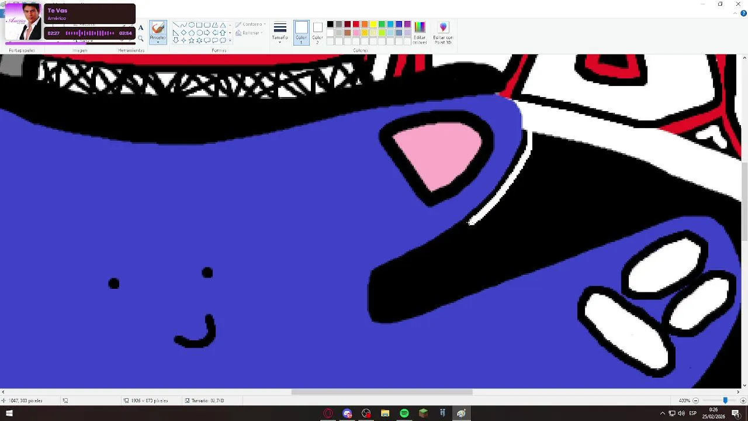
Task: Choose the red color swatch
Action: (x=356, y=24)
